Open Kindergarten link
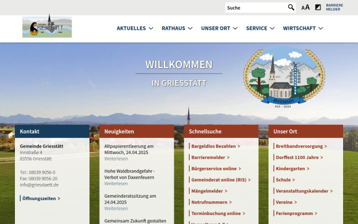The image size is (358, 224). tap(292, 168)
